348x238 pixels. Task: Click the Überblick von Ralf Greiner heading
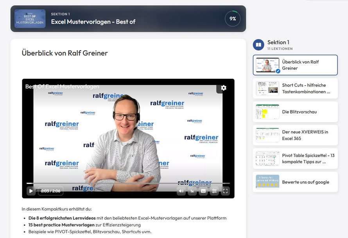point(65,53)
